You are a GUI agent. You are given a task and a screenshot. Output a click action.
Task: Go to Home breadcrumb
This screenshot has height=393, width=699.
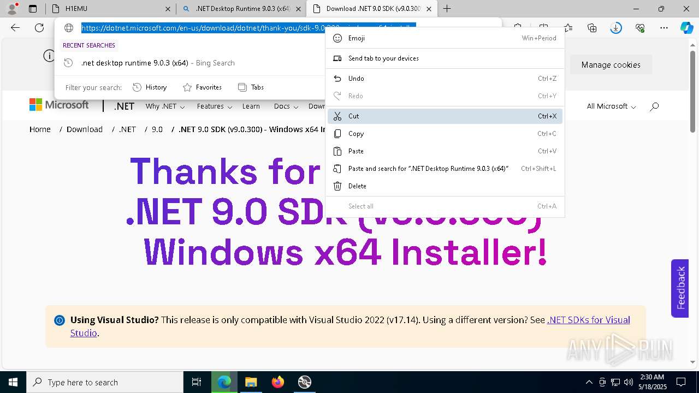click(x=40, y=129)
